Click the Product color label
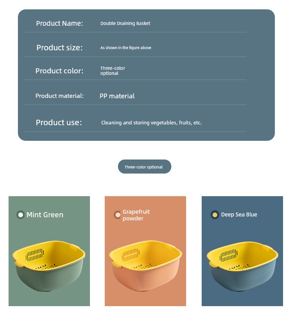Image resolution: width=292 pixels, height=335 pixels. 59,71
